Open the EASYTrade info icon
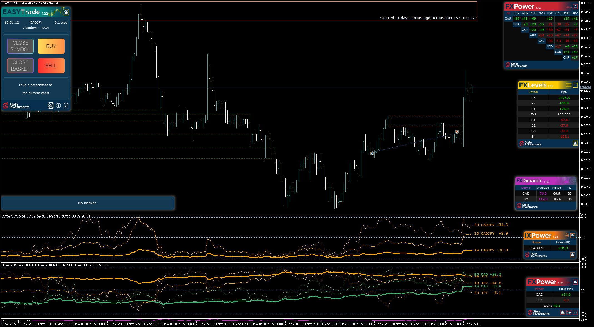The height and width of the screenshot is (327, 594). click(58, 105)
